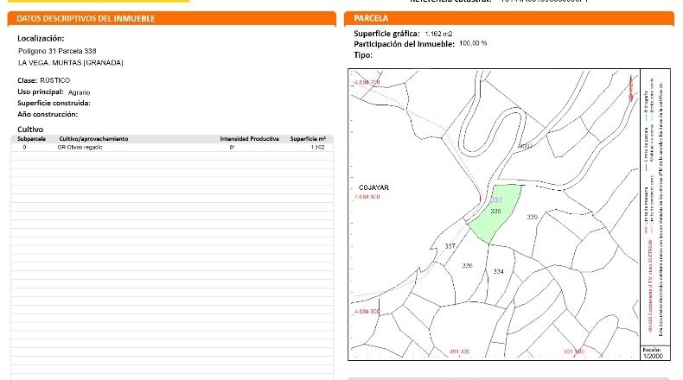Screen dimensions: 683x380
Task: Select the OR Olivos regadío table row
Action: pos(172,148)
